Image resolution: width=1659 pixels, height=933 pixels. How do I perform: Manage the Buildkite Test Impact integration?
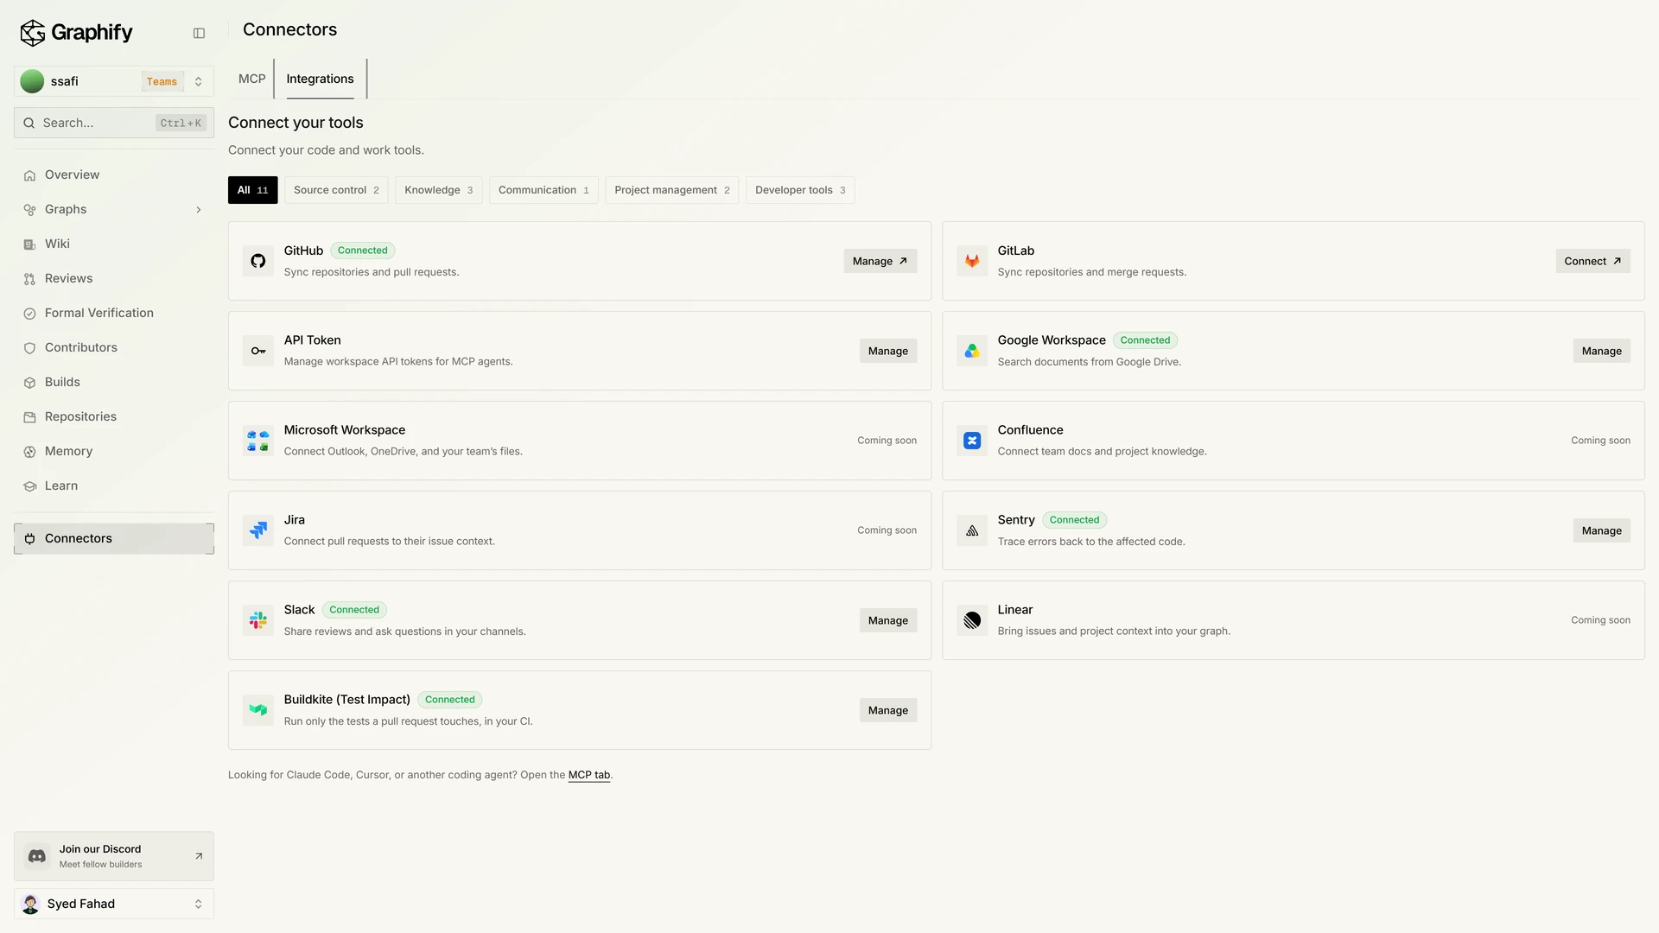[888, 710]
